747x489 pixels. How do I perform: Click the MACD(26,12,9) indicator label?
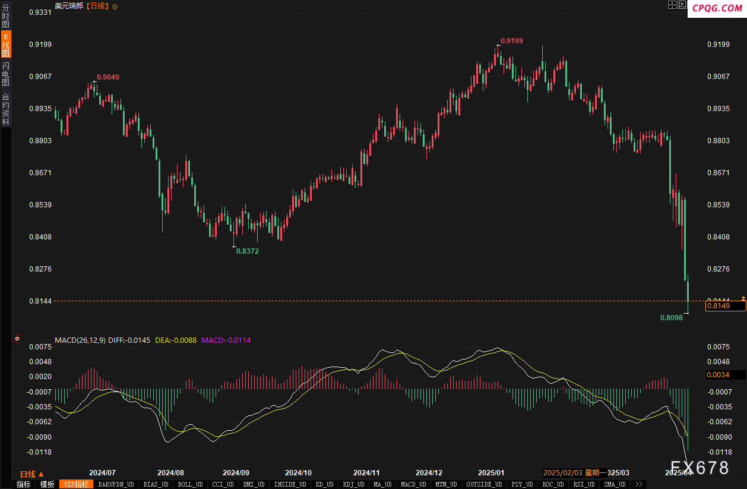(80, 340)
